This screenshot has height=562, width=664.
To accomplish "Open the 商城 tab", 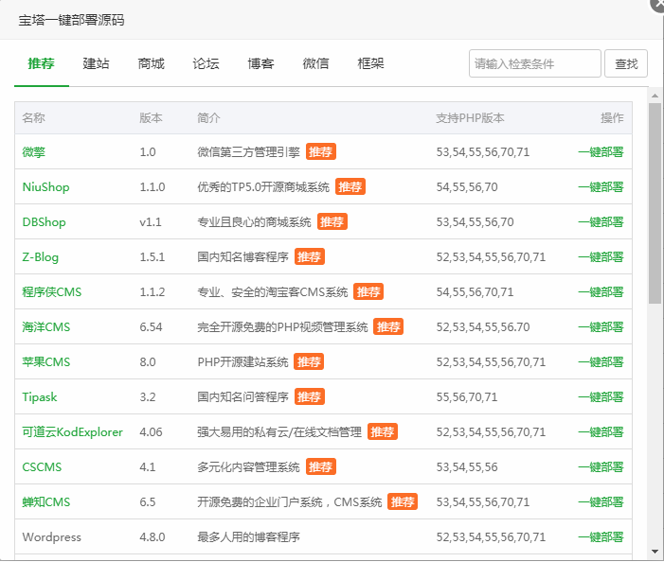I will 152,63.
